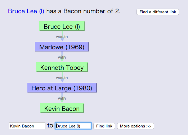Expand the More options >> panel

tap(135, 126)
